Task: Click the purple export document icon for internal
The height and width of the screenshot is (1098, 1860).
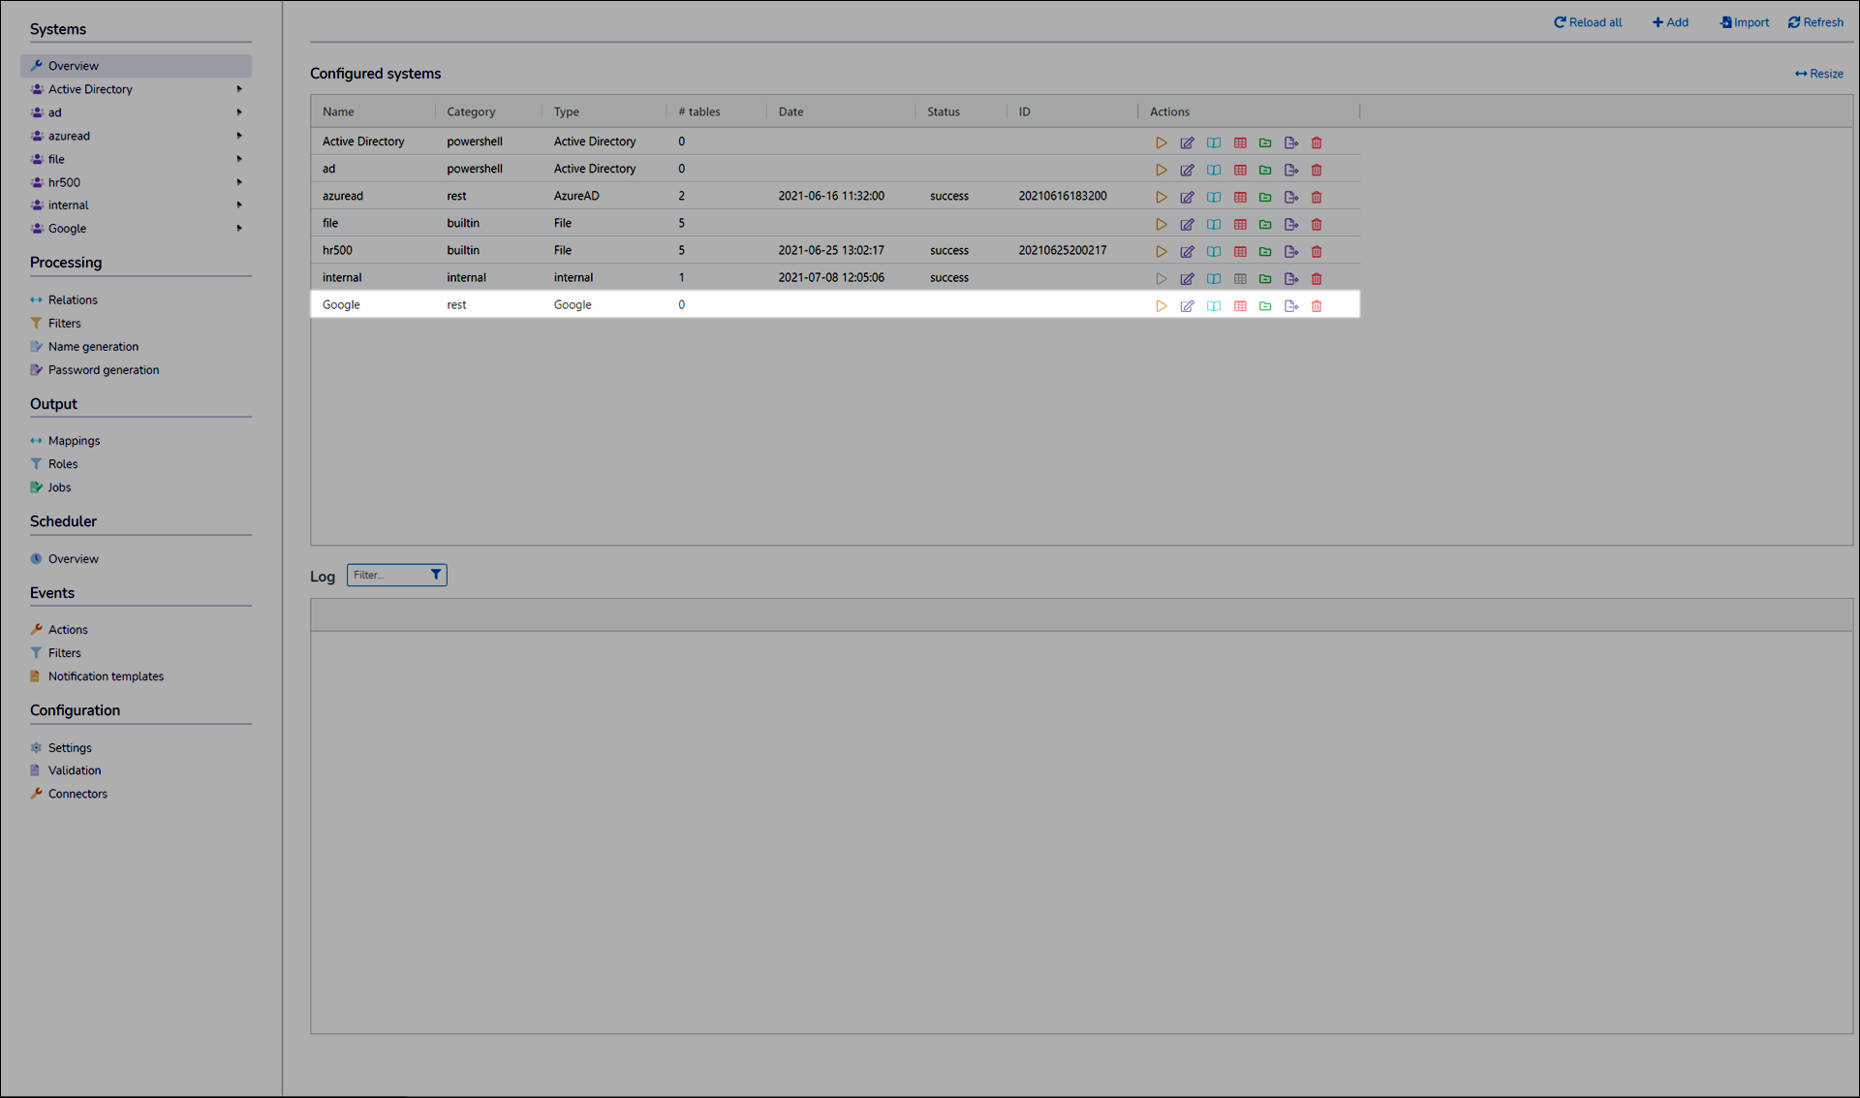Action: [x=1290, y=279]
